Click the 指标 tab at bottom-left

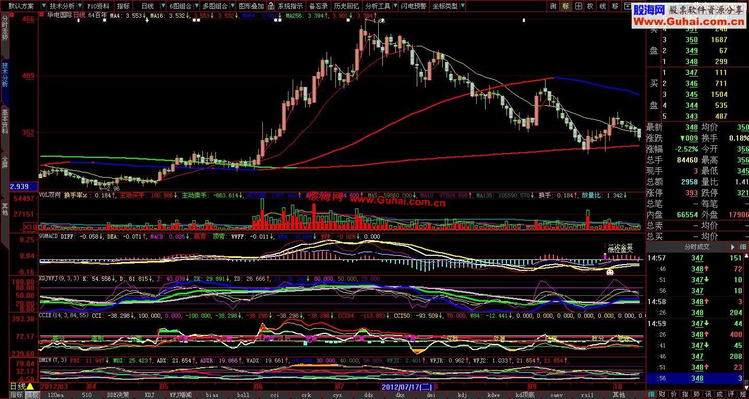pos(16,395)
